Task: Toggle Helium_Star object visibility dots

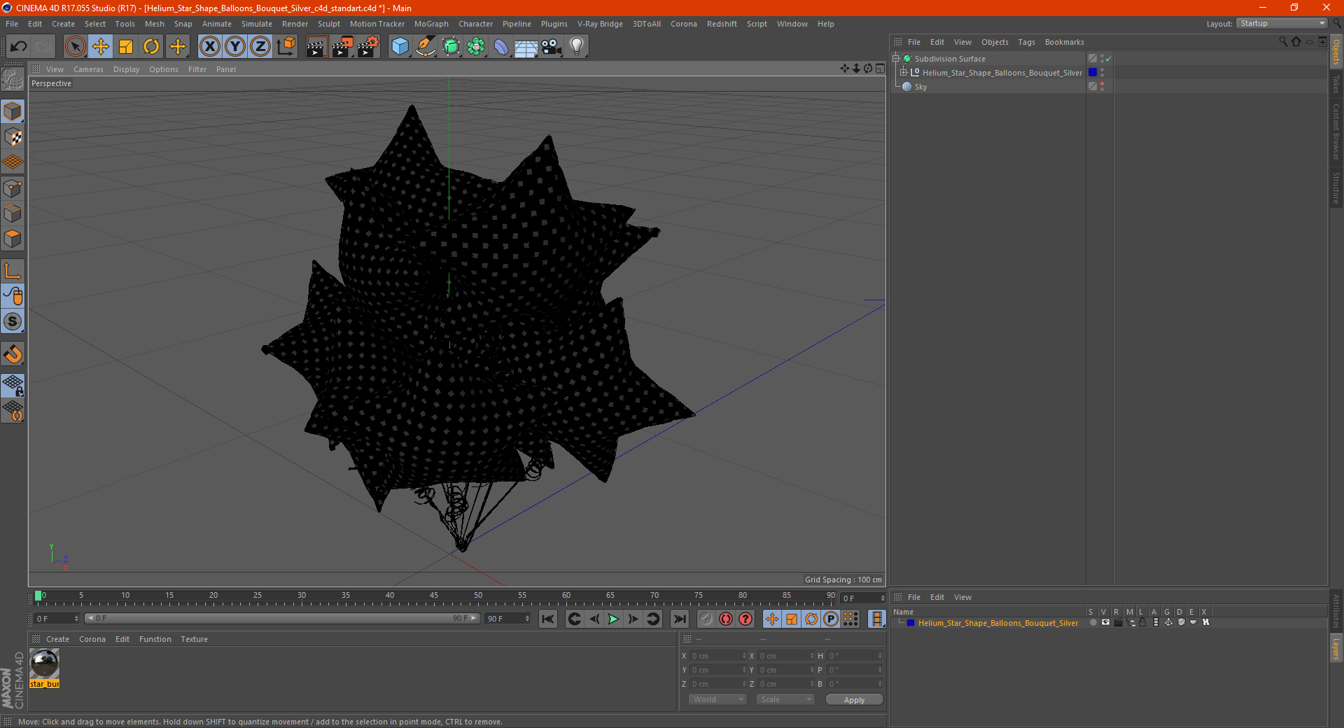Action: click(1102, 72)
